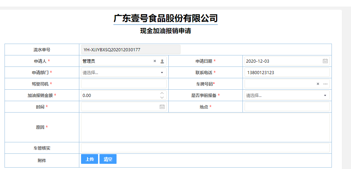
Task: Expand the 申请部门 dropdown
Action: click(x=162, y=73)
